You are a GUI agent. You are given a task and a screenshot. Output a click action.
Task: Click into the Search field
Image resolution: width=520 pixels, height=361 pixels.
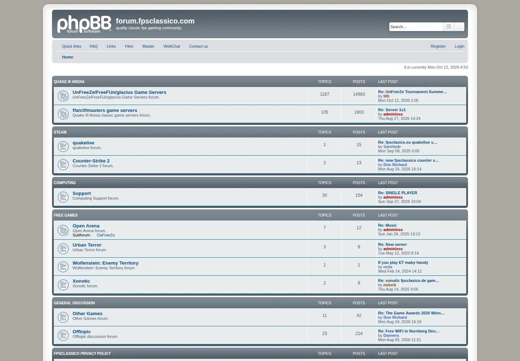416,27
